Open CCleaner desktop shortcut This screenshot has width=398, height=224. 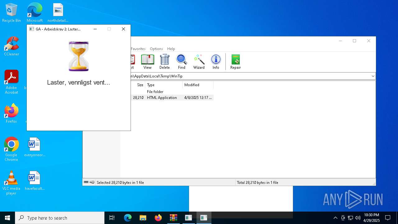pyautogui.click(x=12, y=46)
